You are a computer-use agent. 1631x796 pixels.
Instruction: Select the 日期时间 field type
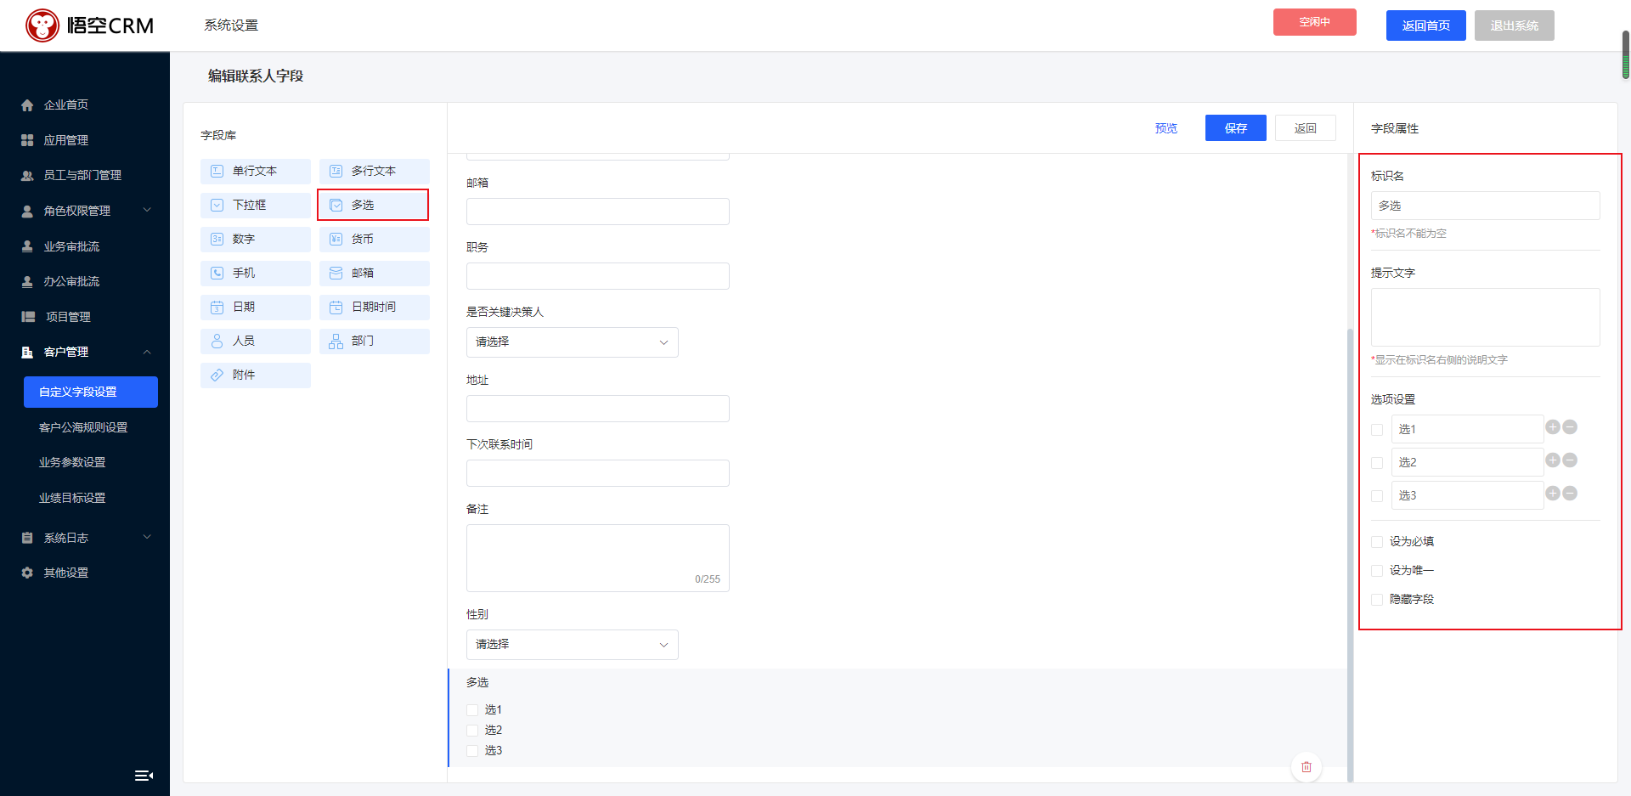[x=374, y=307]
